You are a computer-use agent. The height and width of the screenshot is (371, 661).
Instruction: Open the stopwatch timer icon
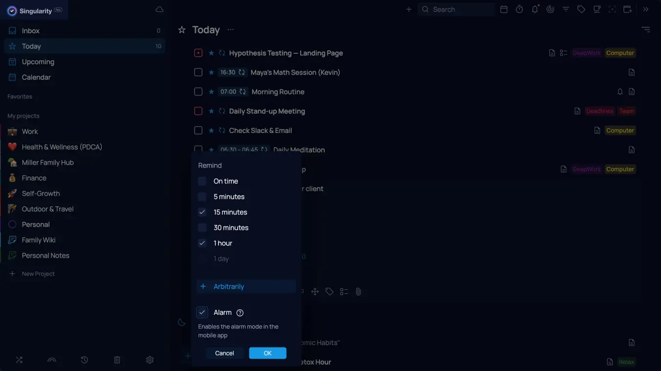[519, 9]
